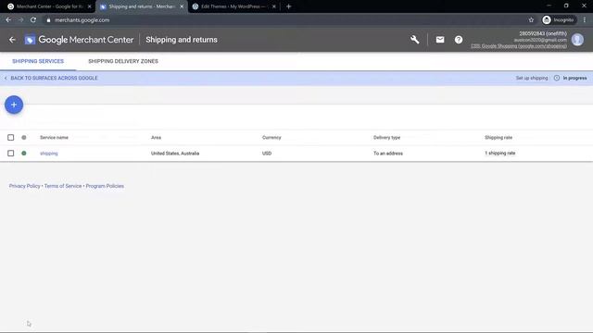Click the Delivery type column header

(387, 138)
